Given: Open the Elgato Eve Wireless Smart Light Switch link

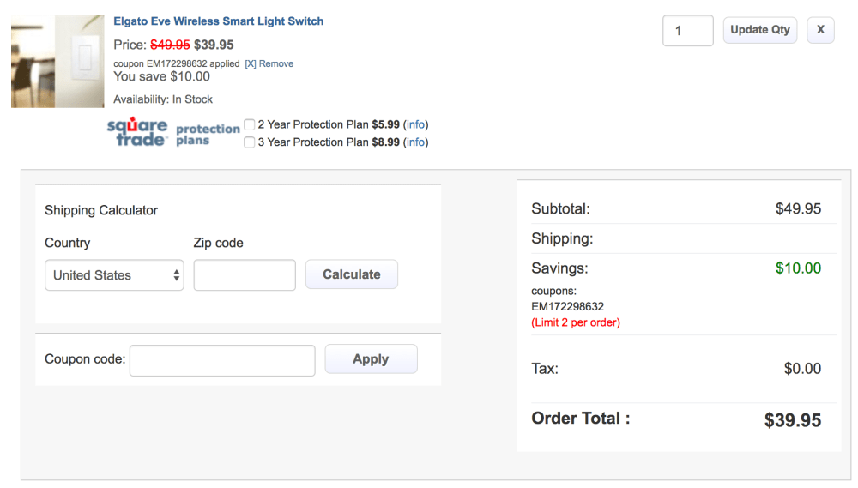Looking at the screenshot, I should 218,21.
